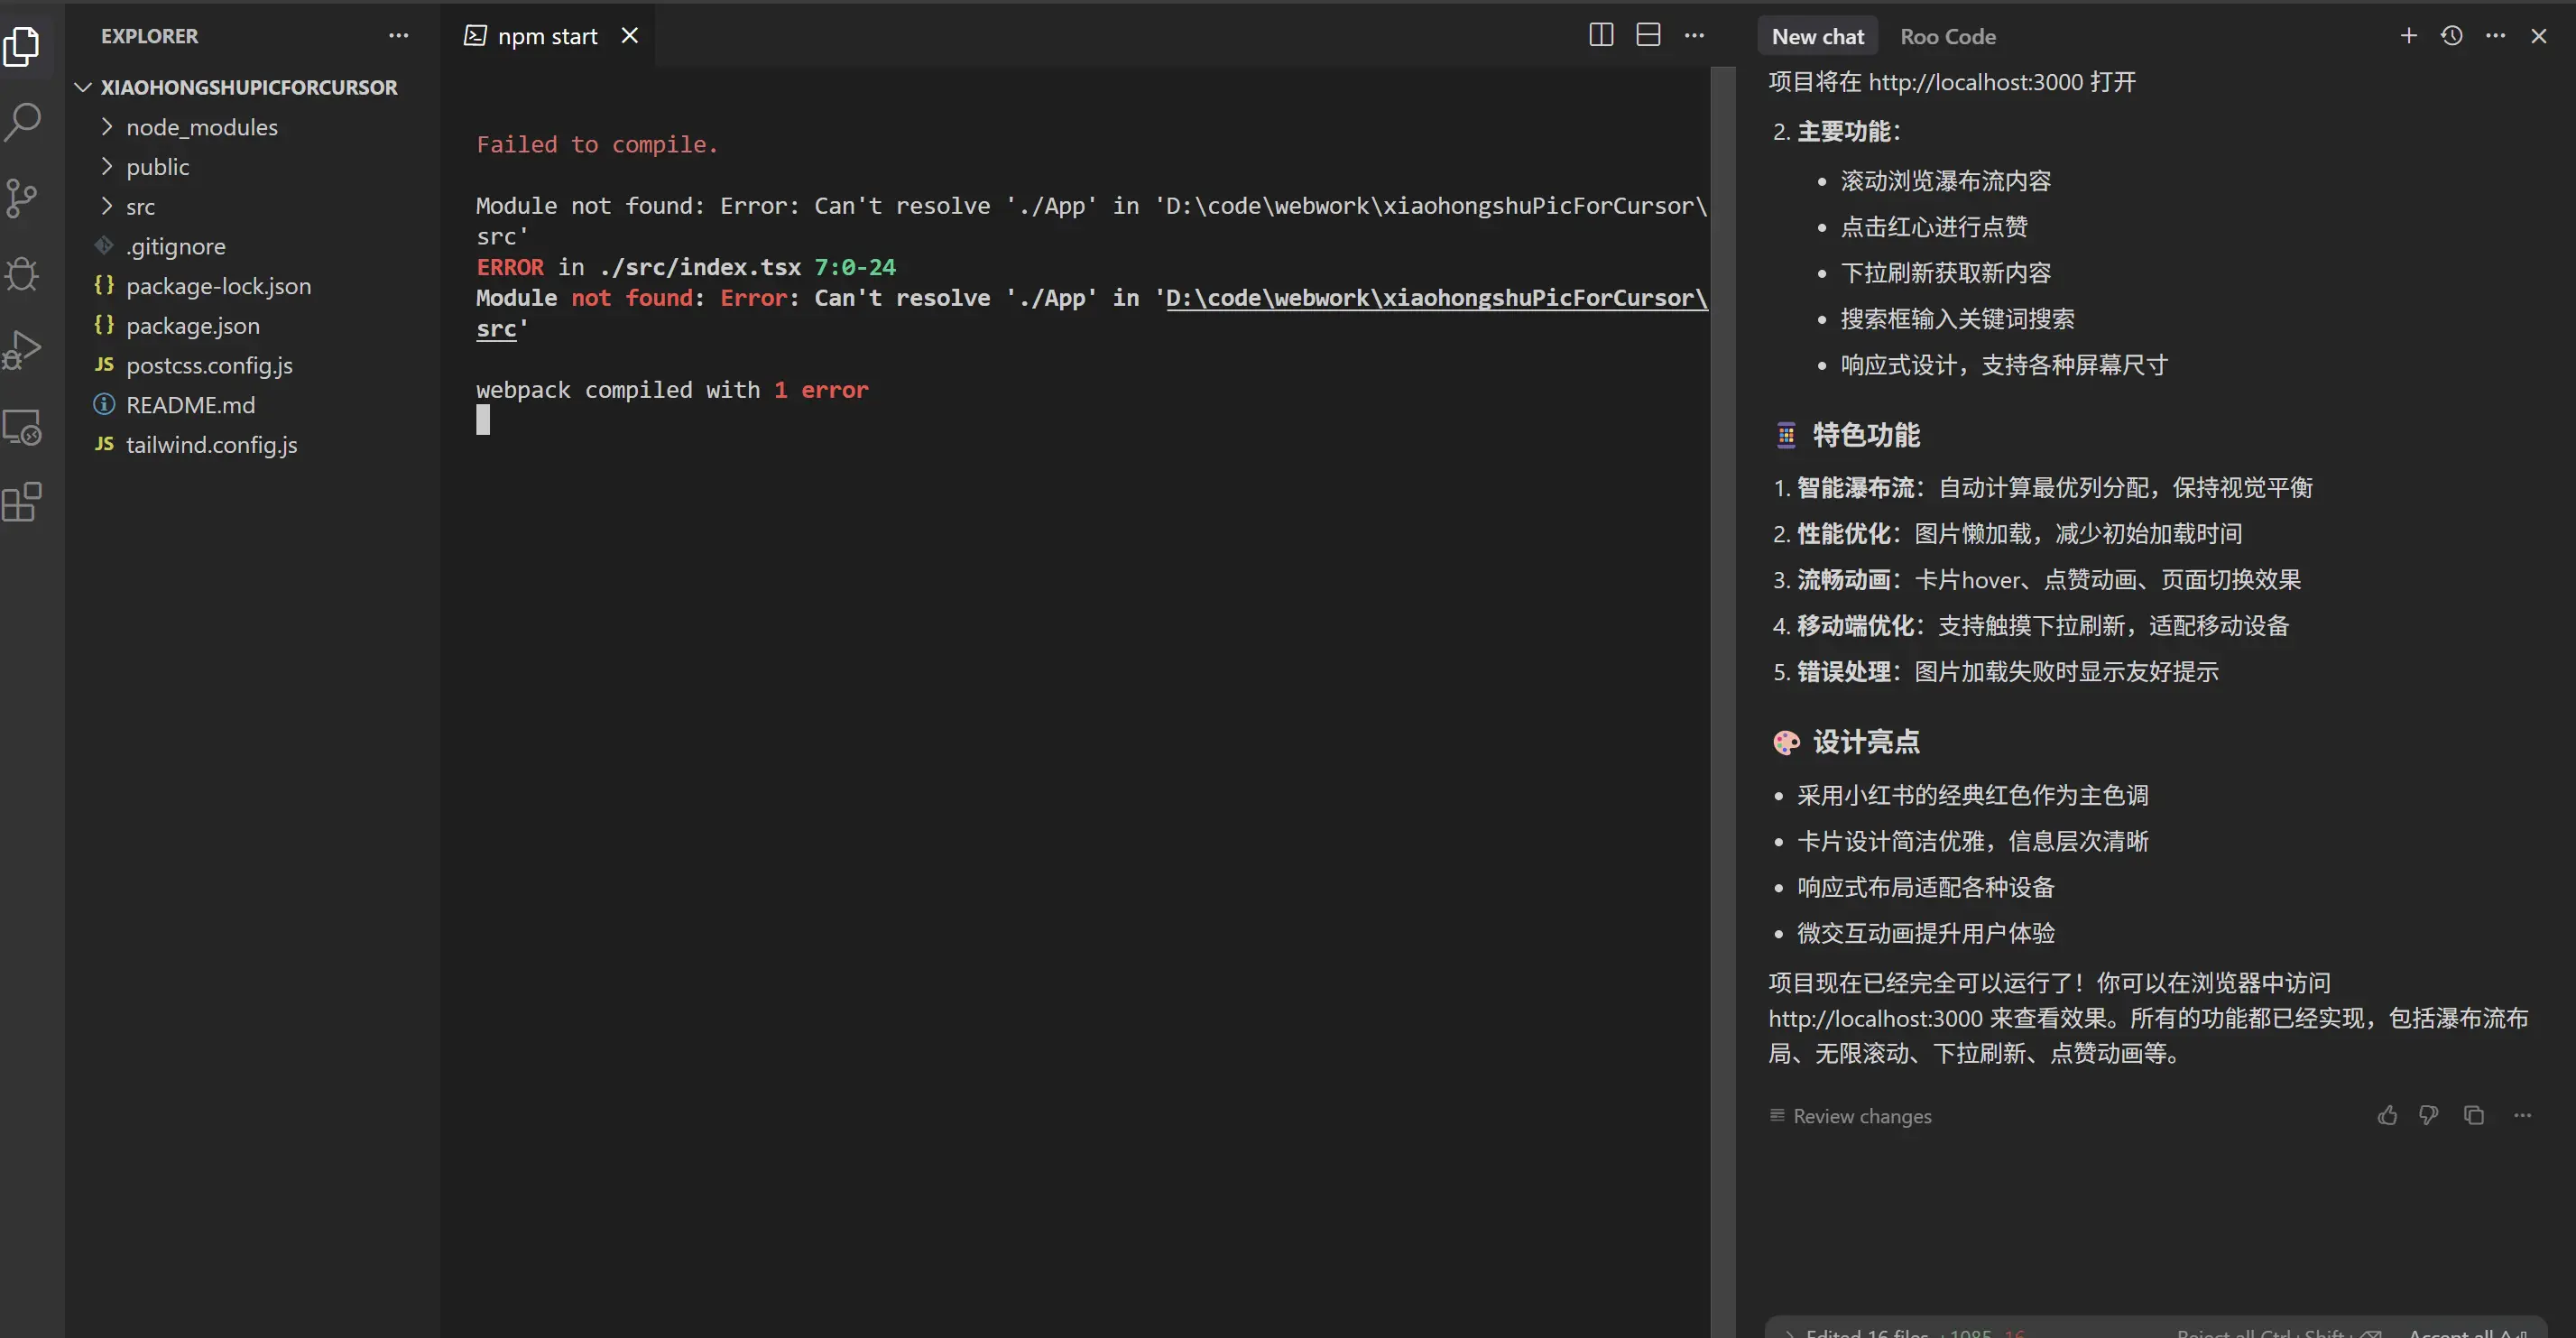Open the Extensions view icon
The height and width of the screenshot is (1338, 2576).
[22, 502]
